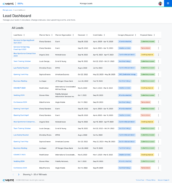Click Submitted proposal badge in Opening Event May DMC row

tap(148, 74)
